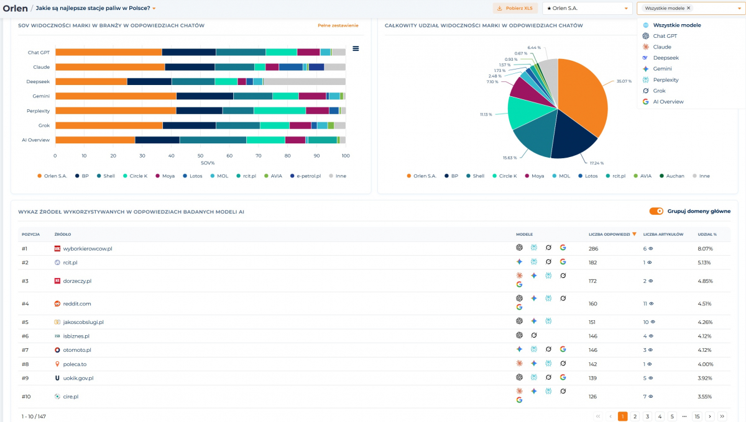Click eye icon in jakoscobslugi.pl articles cell
The height and width of the screenshot is (422, 746).
(653, 322)
